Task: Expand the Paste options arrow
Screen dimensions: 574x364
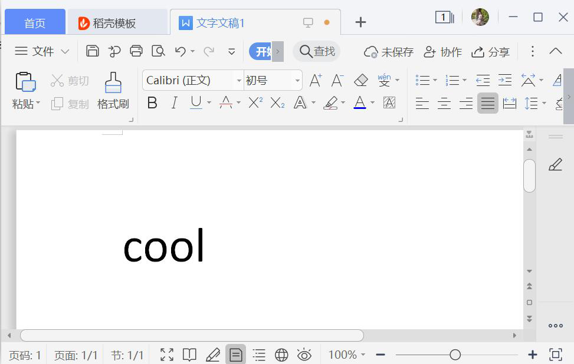Action: [38, 102]
